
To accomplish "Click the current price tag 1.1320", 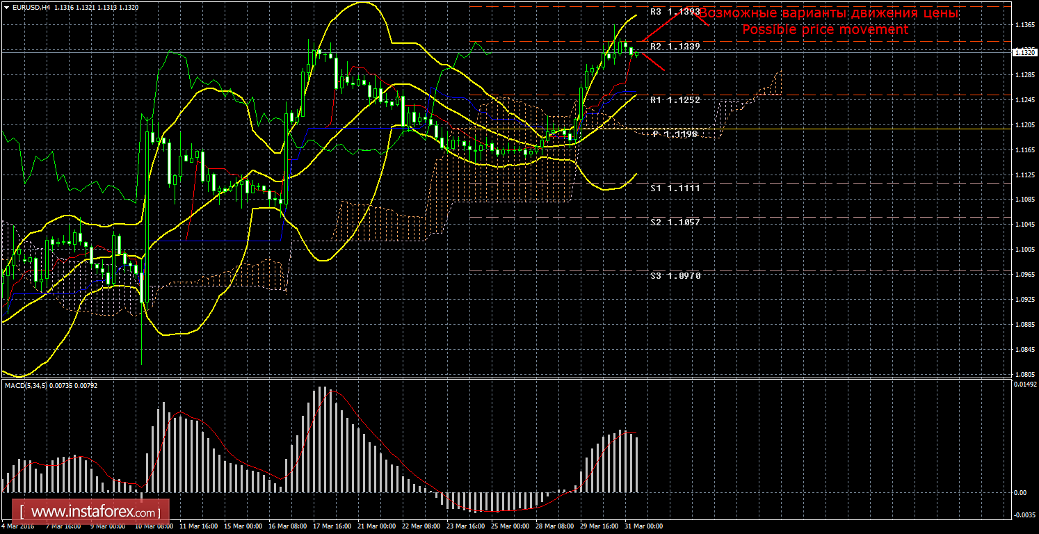I will tap(1024, 52).
